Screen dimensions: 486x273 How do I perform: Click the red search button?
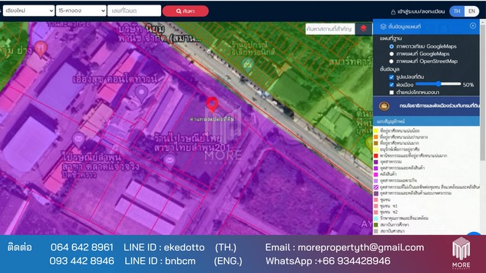(185, 11)
